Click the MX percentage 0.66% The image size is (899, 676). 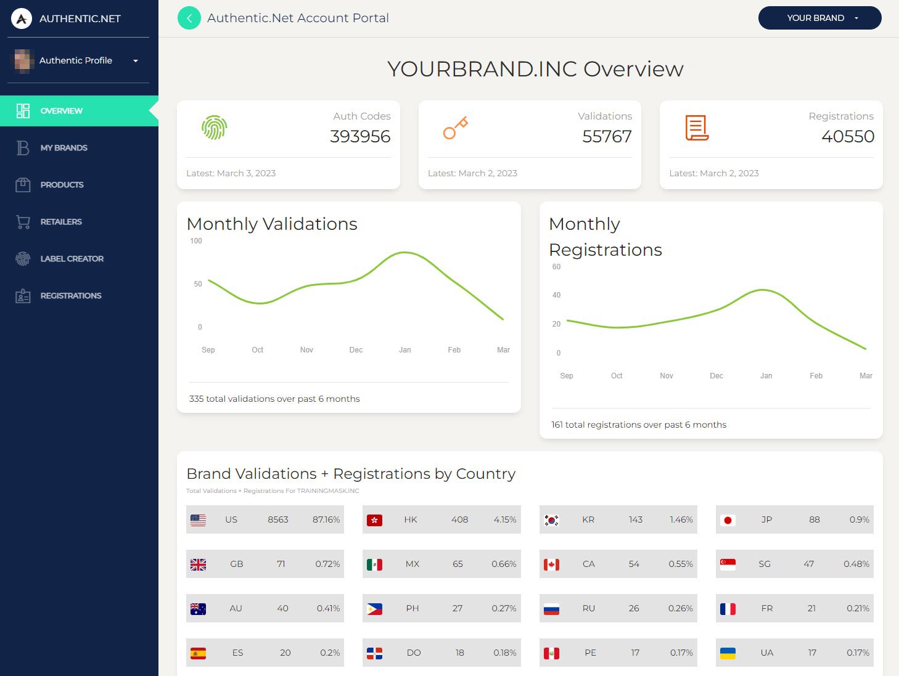504,564
